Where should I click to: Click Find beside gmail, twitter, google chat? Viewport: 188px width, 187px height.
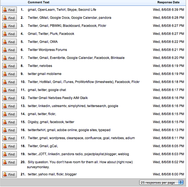pos(9,90)
